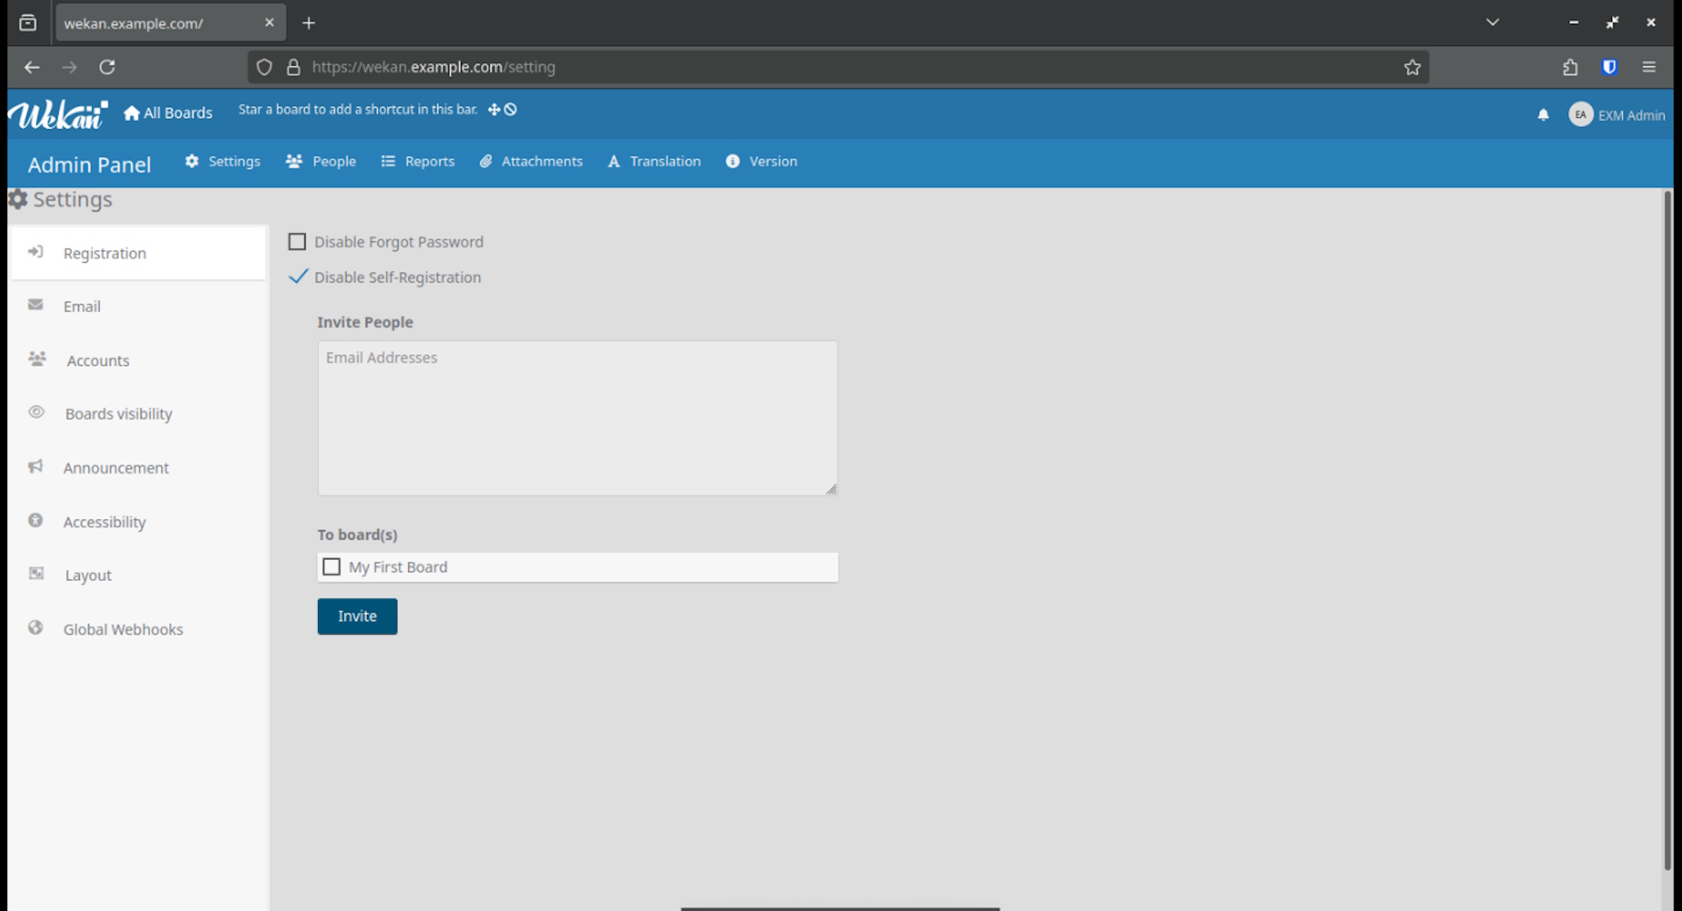1682x911 pixels.
Task: Uncheck Disable Self-Registration option
Action: coord(298,277)
